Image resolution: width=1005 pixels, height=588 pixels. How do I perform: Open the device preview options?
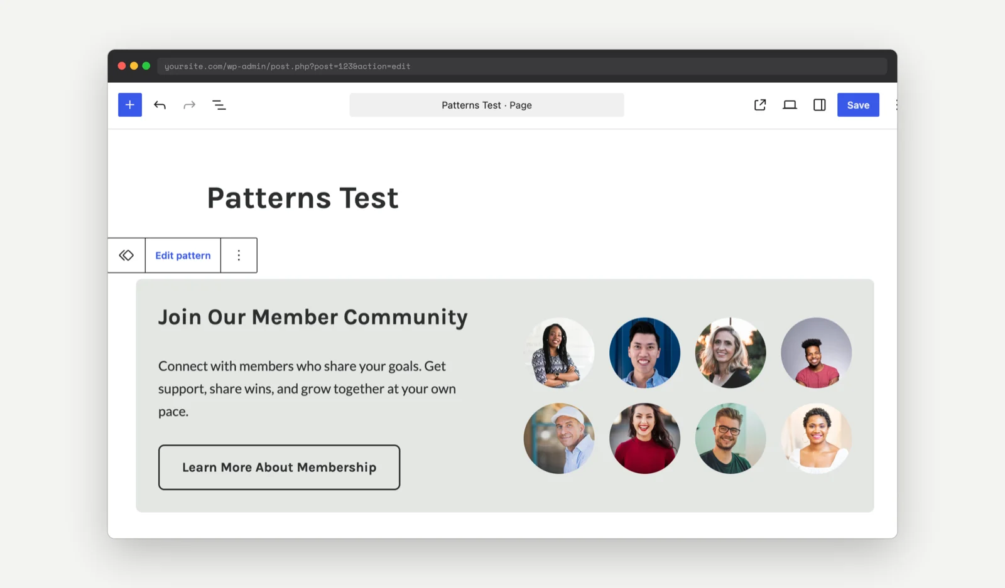(790, 105)
